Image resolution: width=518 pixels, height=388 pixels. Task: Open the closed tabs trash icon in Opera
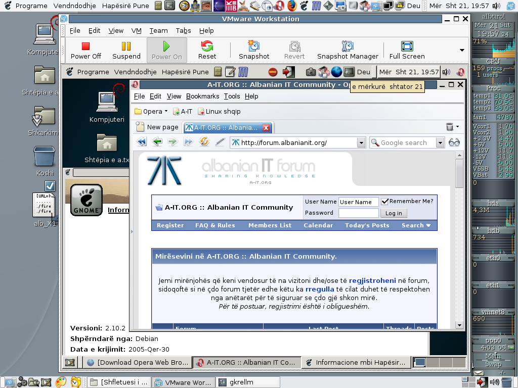click(x=450, y=127)
